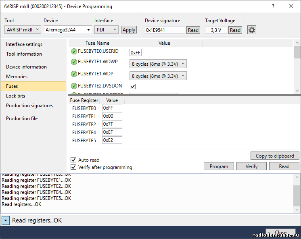The image size is (301, 239).
Task: Open the Device dropdown ATxmega32A4
Action: tap(67, 30)
